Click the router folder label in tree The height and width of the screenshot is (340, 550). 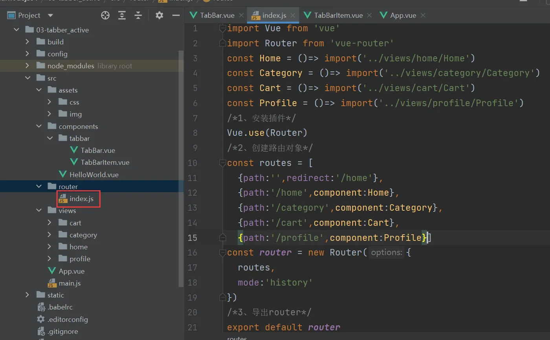click(x=68, y=187)
